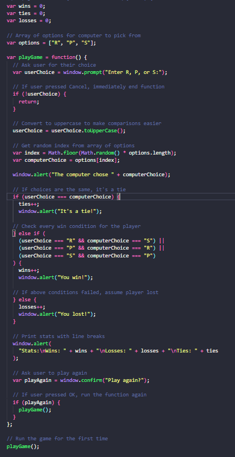Click the final playGame() call at file bottom
Screen dimensions: 235x457
23,446
